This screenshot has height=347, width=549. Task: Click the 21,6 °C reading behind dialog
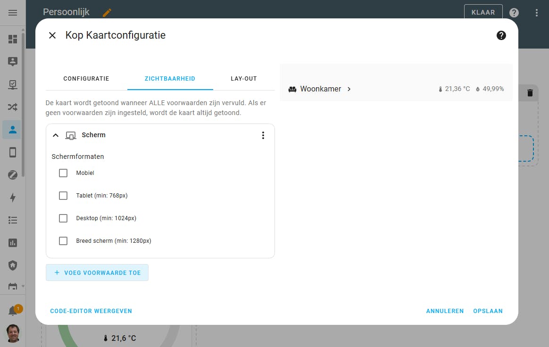coord(124,338)
